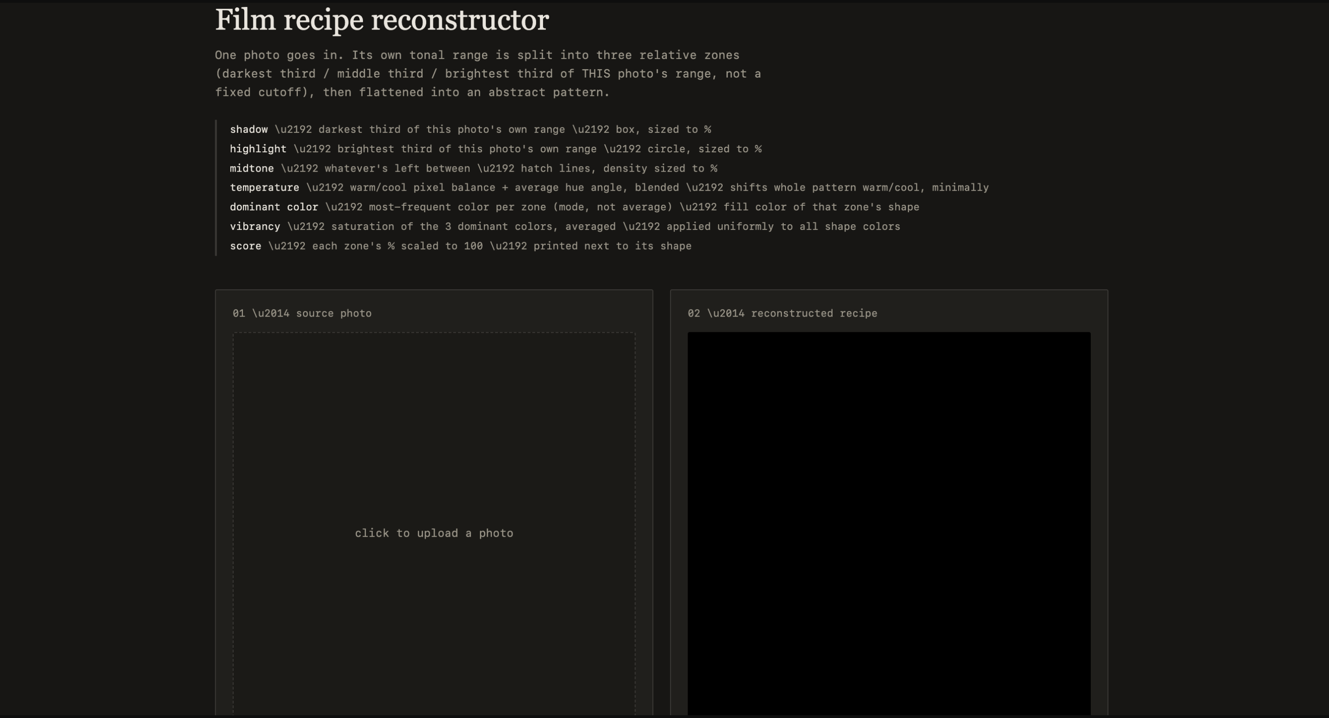Click the 'click to upload a photo' text
Viewport: 1329px width, 718px height.
click(x=434, y=533)
